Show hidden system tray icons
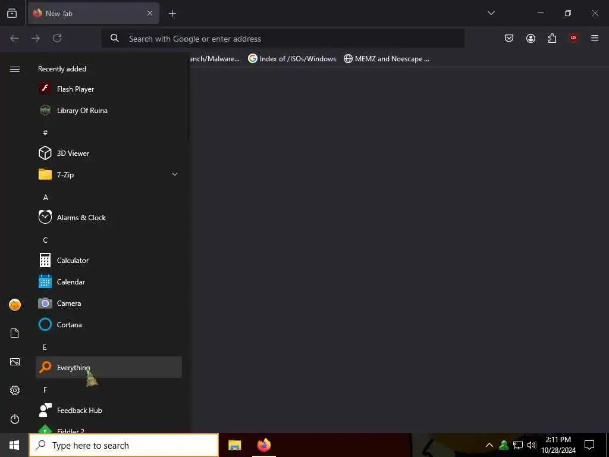 tap(489, 445)
